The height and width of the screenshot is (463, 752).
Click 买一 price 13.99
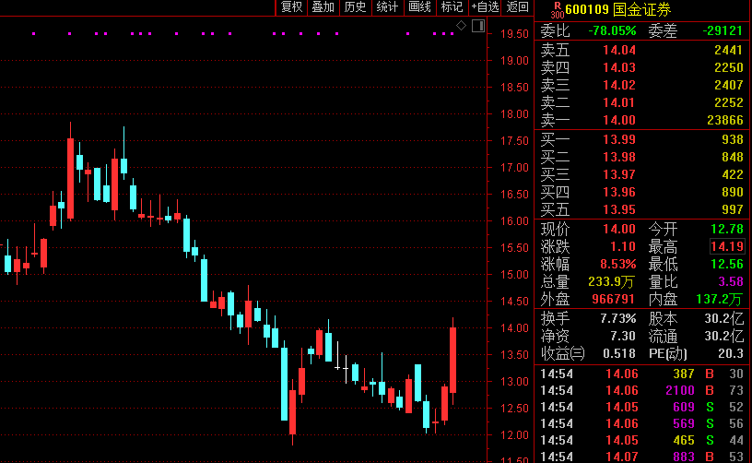coord(618,139)
